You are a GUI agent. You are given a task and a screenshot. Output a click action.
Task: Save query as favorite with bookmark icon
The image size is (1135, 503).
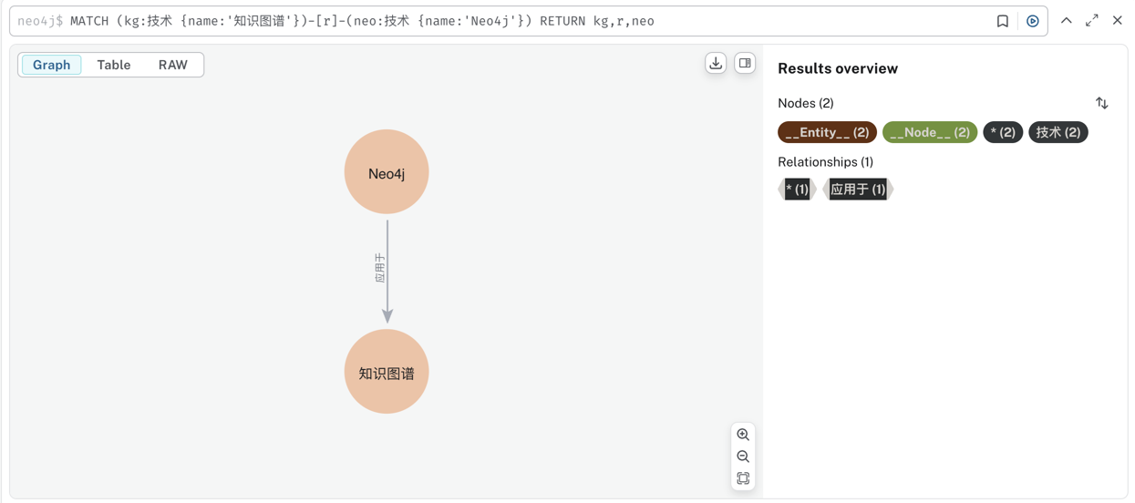click(1002, 21)
